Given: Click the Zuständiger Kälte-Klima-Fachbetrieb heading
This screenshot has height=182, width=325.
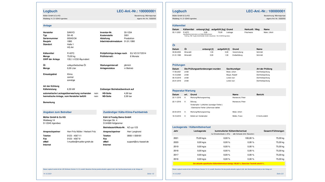Looking at the screenshot, I should 125,112.
